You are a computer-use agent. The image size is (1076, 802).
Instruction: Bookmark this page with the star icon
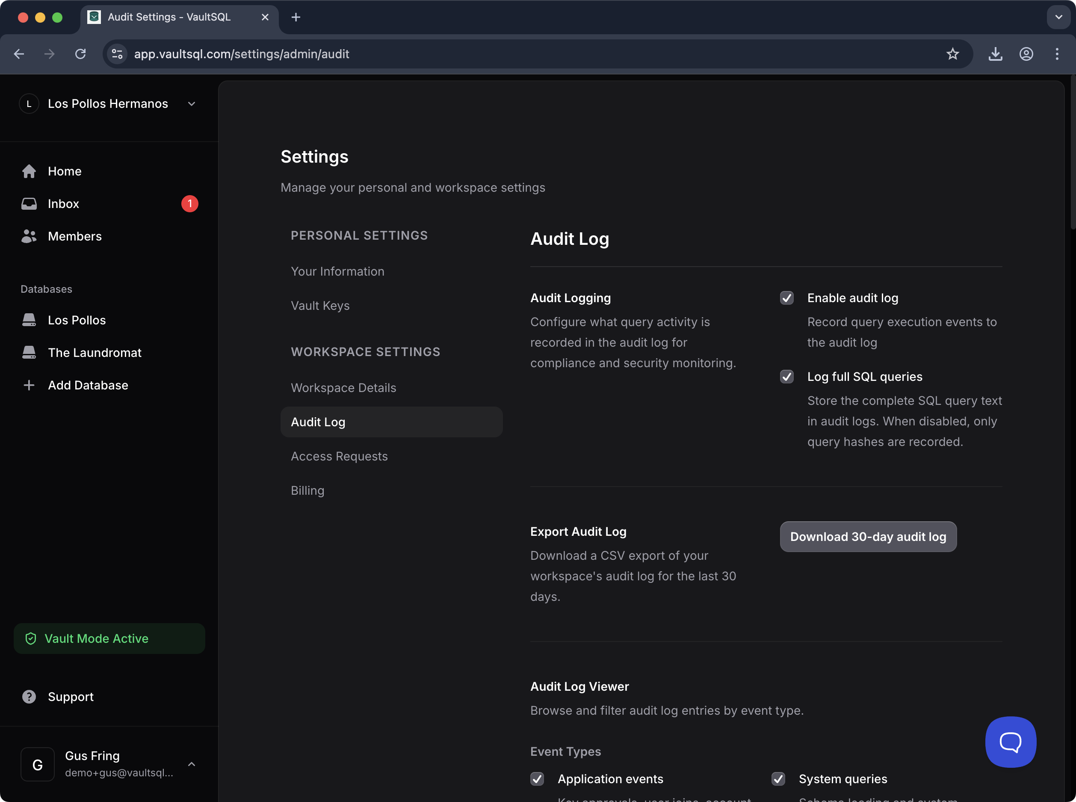(953, 54)
